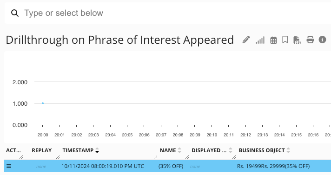Click the Rs. 19499 business object cell
This screenshot has width=331, height=175.
point(273,166)
